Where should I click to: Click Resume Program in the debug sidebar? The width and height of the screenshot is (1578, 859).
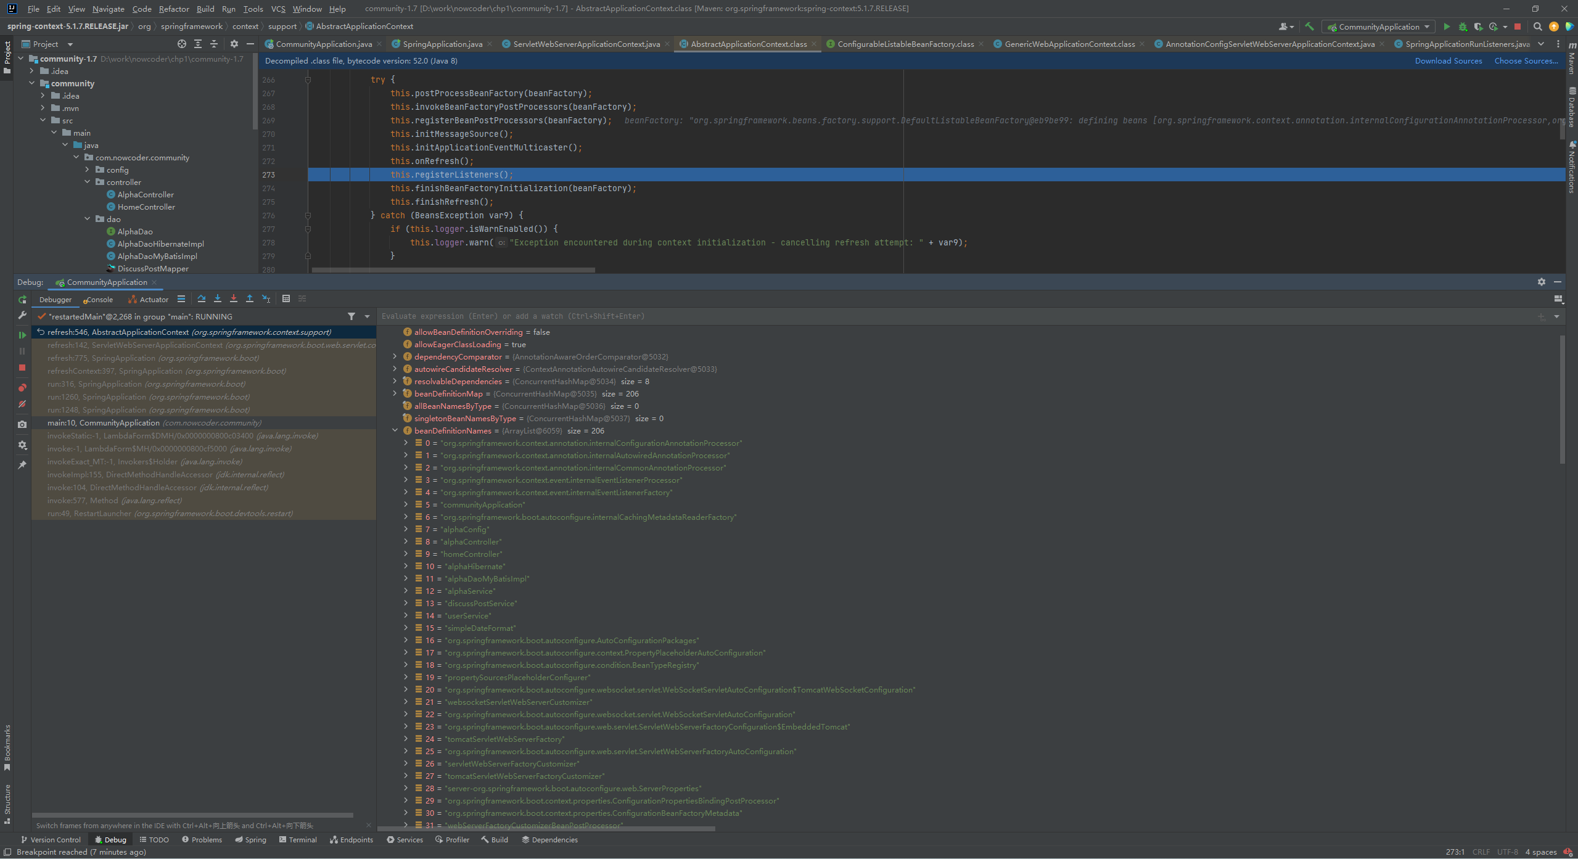[22, 335]
